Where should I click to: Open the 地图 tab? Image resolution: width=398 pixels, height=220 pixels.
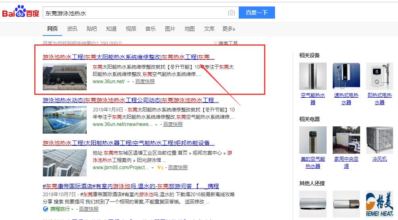click(190, 29)
